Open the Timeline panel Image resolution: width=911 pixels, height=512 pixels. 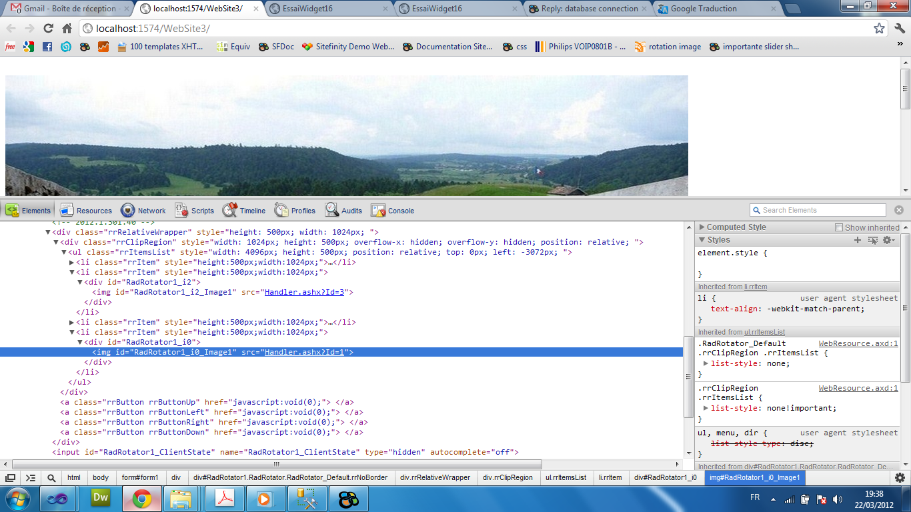coord(244,211)
